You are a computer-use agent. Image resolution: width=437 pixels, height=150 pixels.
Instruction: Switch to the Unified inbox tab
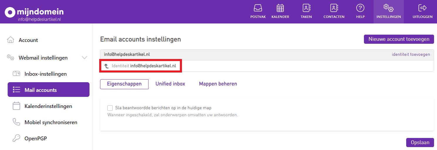point(170,84)
